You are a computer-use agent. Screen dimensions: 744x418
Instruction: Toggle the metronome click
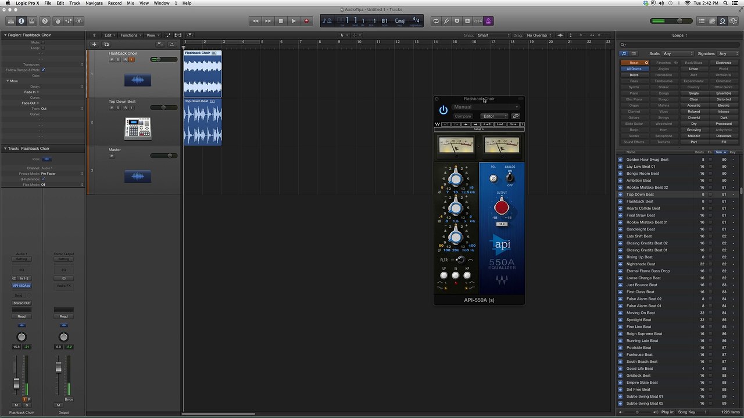click(x=489, y=21)
